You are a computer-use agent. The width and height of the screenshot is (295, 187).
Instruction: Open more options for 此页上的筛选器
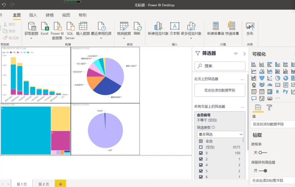point(242,79)
